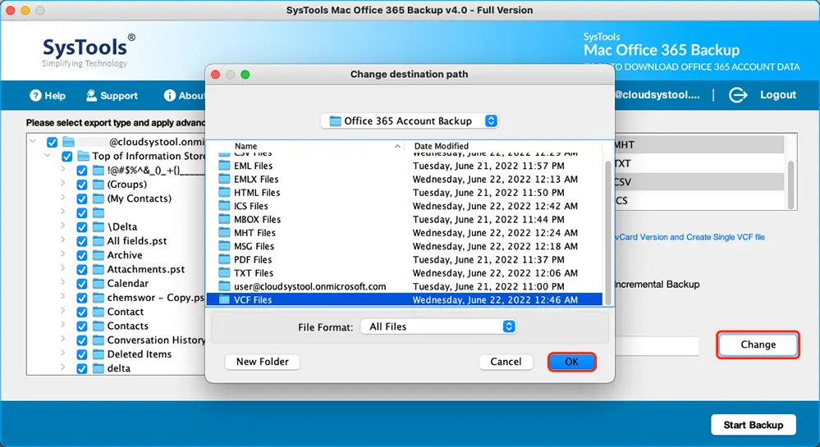Click the Help question mark icon

click(35, 96)
